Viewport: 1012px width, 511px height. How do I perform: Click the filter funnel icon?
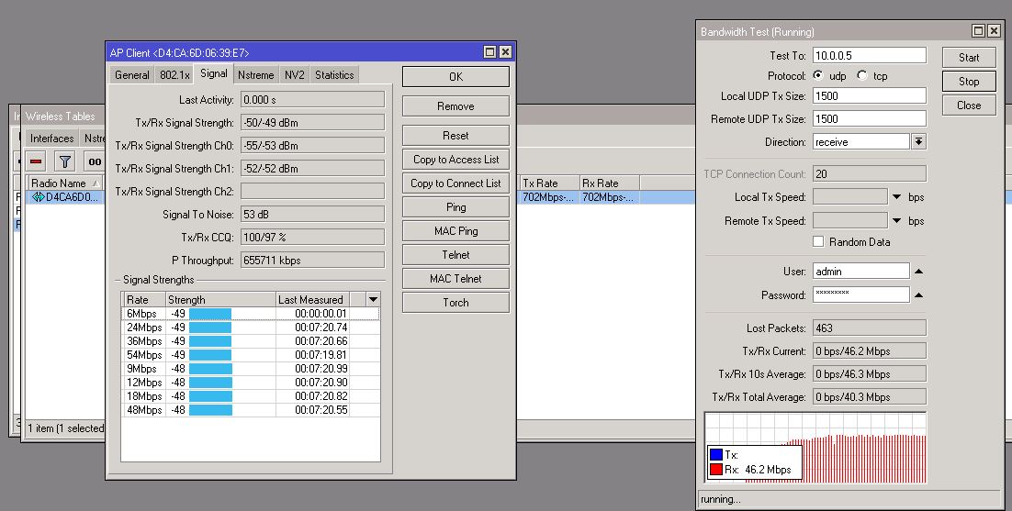point(64,161)
